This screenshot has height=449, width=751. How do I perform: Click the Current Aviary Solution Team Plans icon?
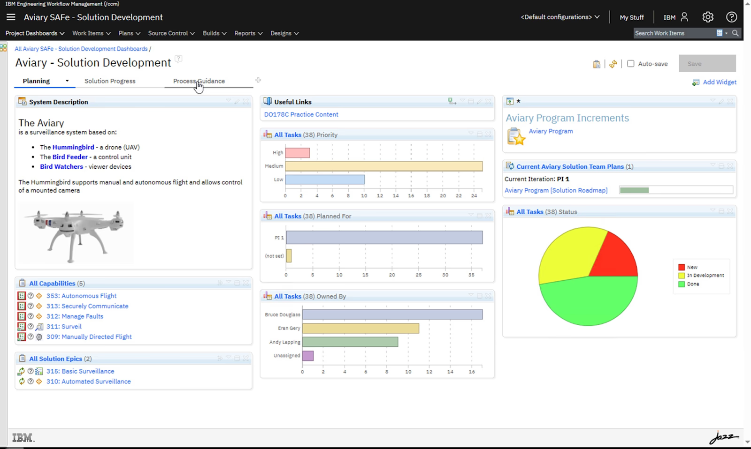coord(510,166)
